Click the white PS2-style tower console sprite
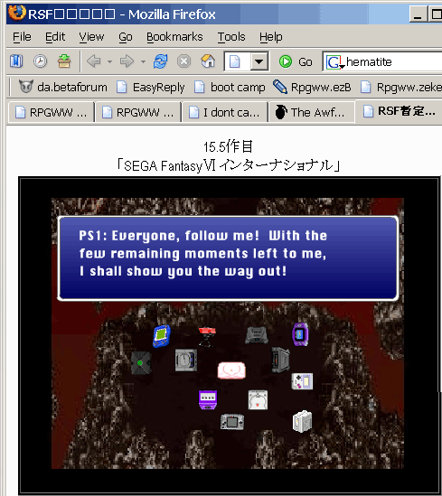The height and width of the screenshot is (496, 442). coord(302,421)
